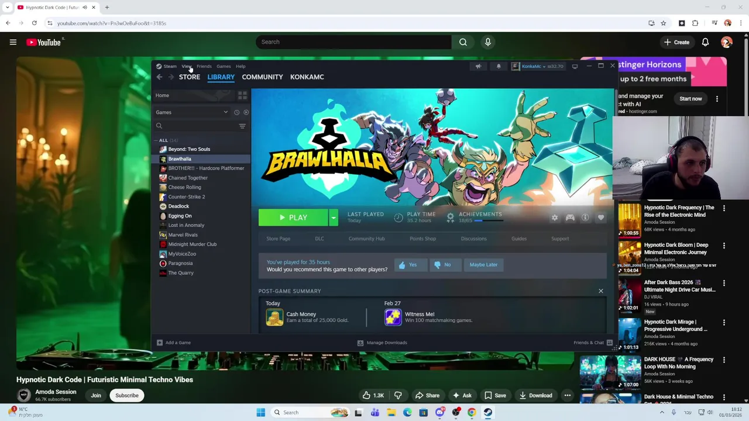Screen dimensions: 749x421
Task: Open Games menu in Steam
Action: click(224, 66)
